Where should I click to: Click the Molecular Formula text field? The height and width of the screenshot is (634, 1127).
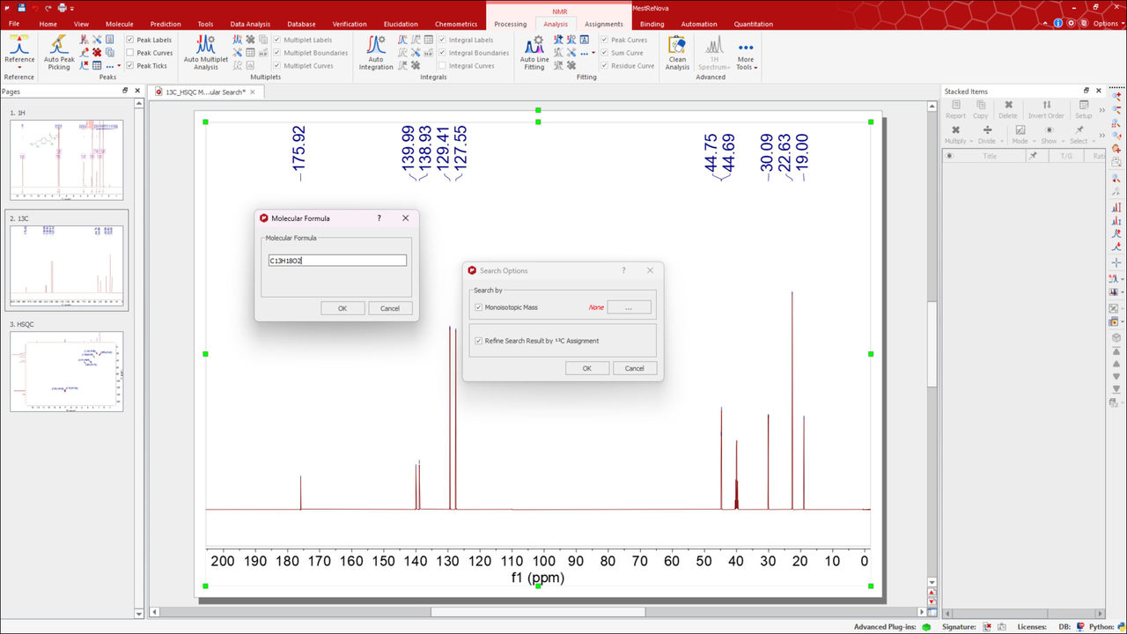[337, 261]
